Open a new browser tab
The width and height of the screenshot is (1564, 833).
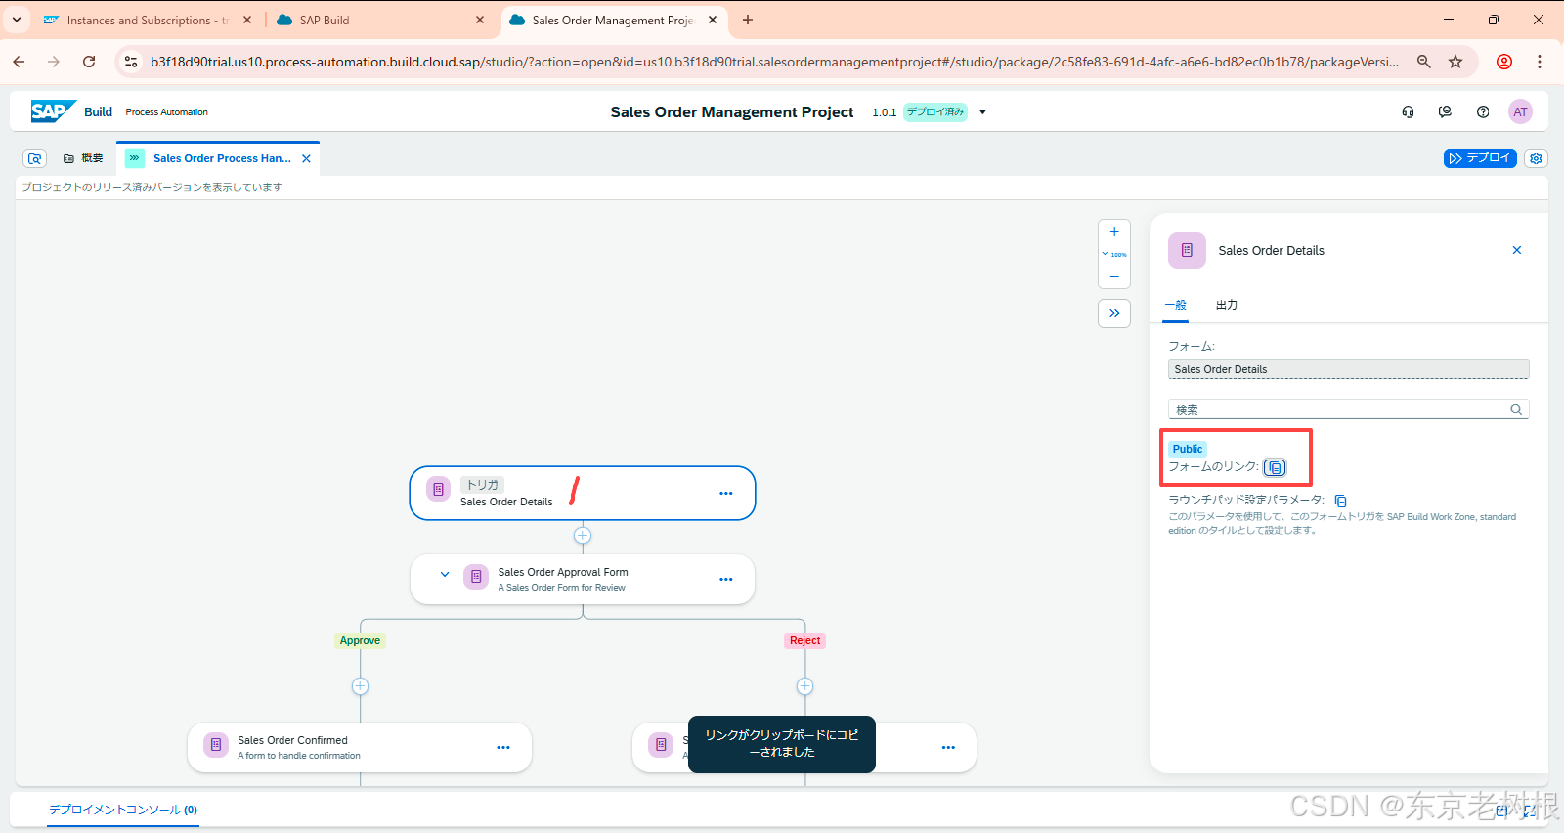coord(748,20)
